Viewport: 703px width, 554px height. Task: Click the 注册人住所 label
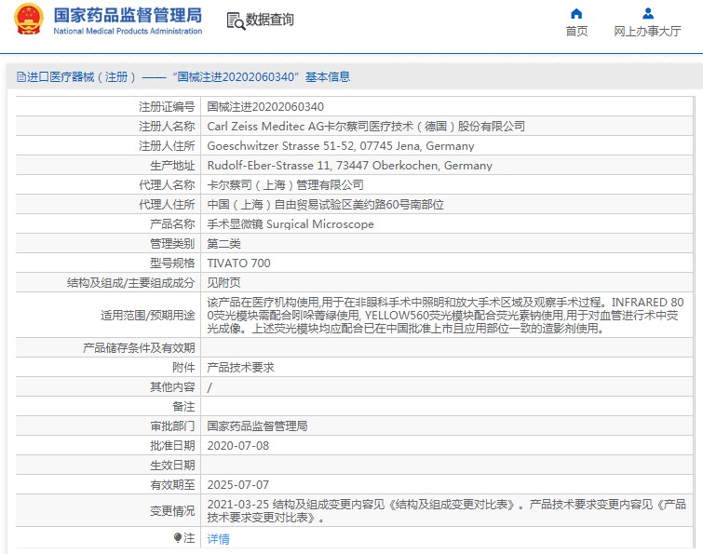coord(167,146)
